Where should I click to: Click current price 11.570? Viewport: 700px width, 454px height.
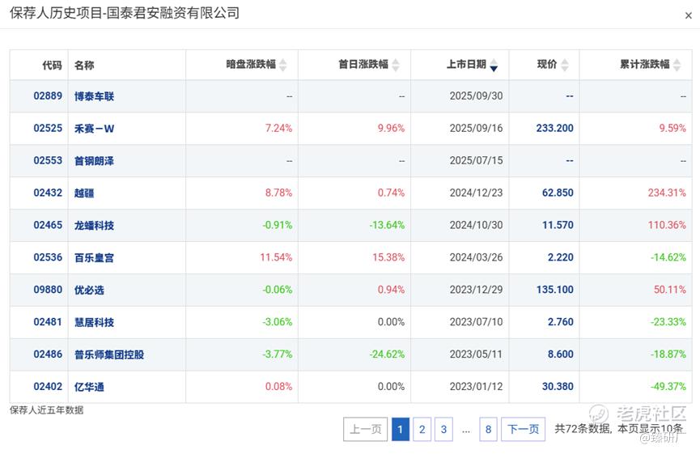click(x=558, y=225)
